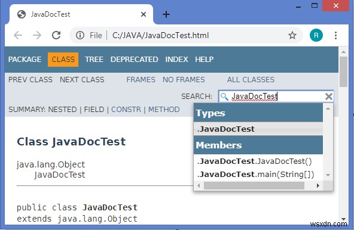The height and width of the screenshot is (230, 354).
Task: Click results horizontal scrollbar thumb
Action: (x=254, y=186)
